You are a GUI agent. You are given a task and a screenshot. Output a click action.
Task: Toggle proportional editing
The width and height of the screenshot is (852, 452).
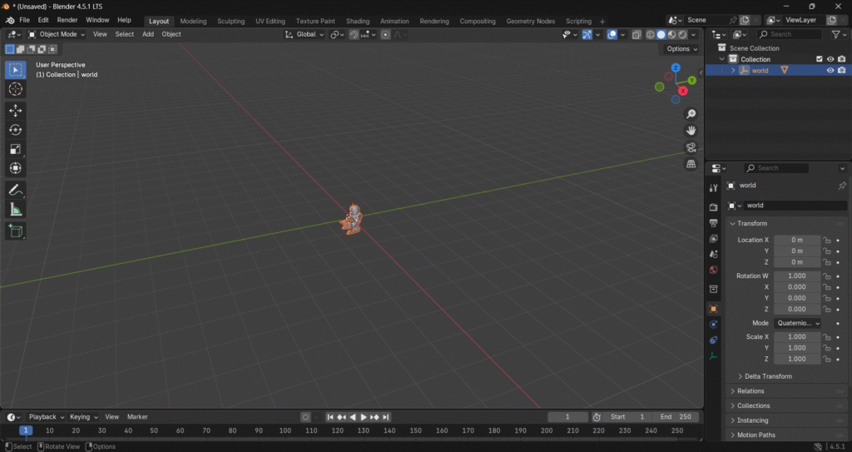[x=385, y=34]
